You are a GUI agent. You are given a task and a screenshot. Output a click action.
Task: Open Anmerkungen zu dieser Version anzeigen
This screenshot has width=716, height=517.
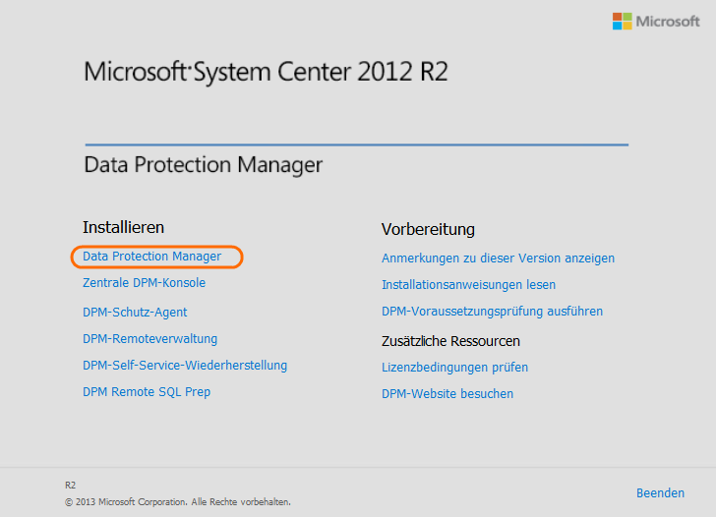click(x=498, y=258)
